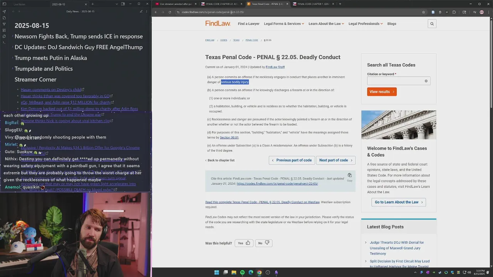The height and width of the screenshot is (277, 493).
Task: Click No thumbs-down feedback button
Action: [263, 243]
